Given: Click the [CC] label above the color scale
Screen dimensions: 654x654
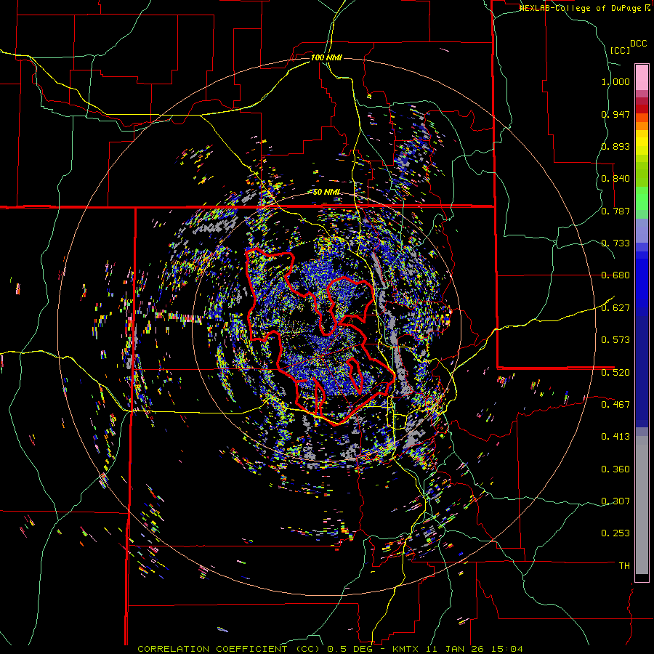Looking at the screenshot, I should click(620, 50).
